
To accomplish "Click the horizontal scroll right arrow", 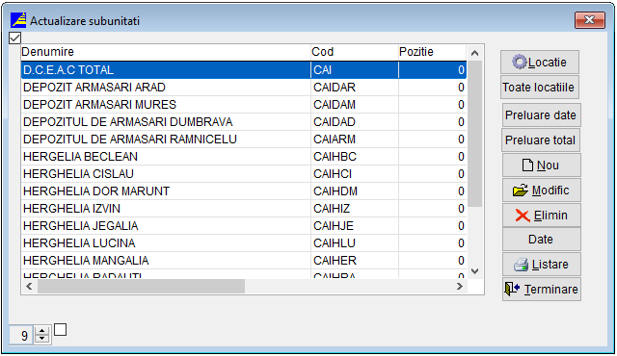I will (460, 286).
